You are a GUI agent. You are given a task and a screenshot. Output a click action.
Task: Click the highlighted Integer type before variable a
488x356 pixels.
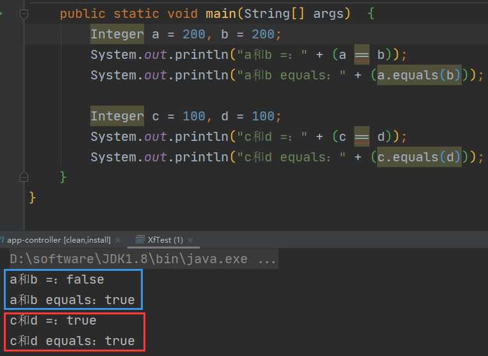point(117,34)
